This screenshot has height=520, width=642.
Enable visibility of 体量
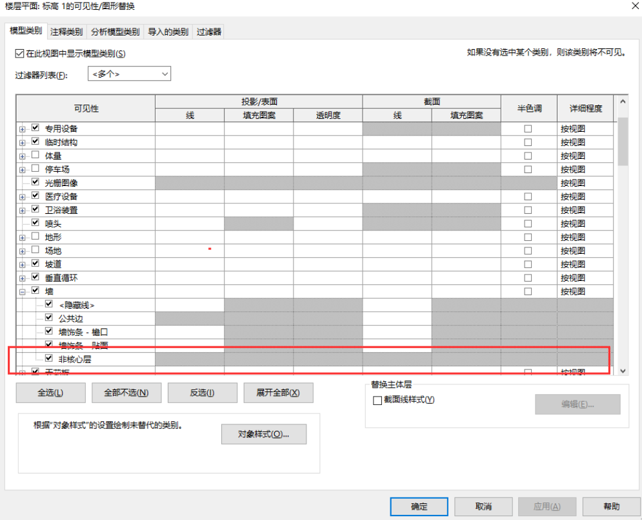tap(35, 155)
